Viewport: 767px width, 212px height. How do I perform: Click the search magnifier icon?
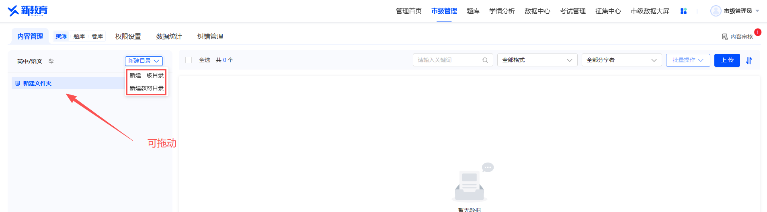(x=485, y=60)
